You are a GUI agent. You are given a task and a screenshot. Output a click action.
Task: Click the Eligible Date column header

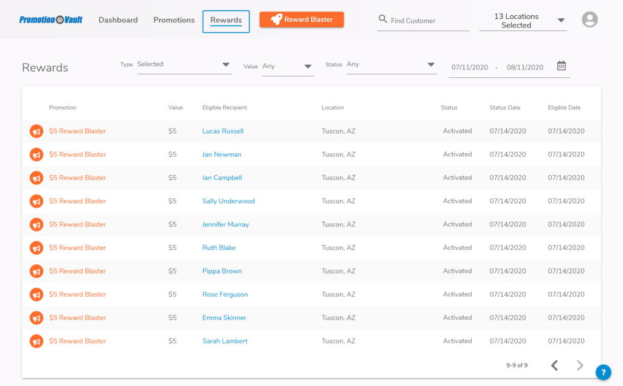[x=564, y=108]
